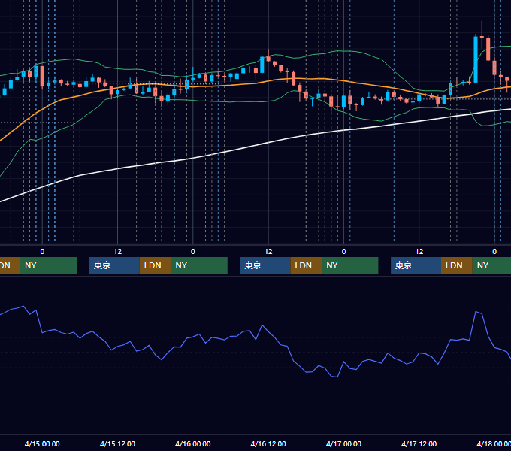511x451 pixels.
Task: Click the 4/16 00:00 time axis label
Action: [x=193, y=443]
